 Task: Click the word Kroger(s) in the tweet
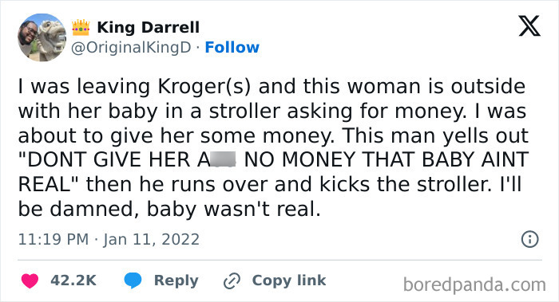204,87
